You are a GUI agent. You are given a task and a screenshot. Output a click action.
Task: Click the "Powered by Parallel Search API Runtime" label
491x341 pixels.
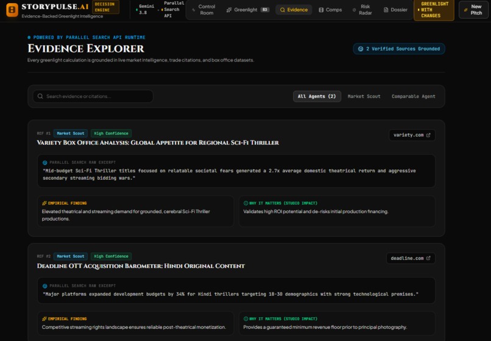(x=89, y=37)
